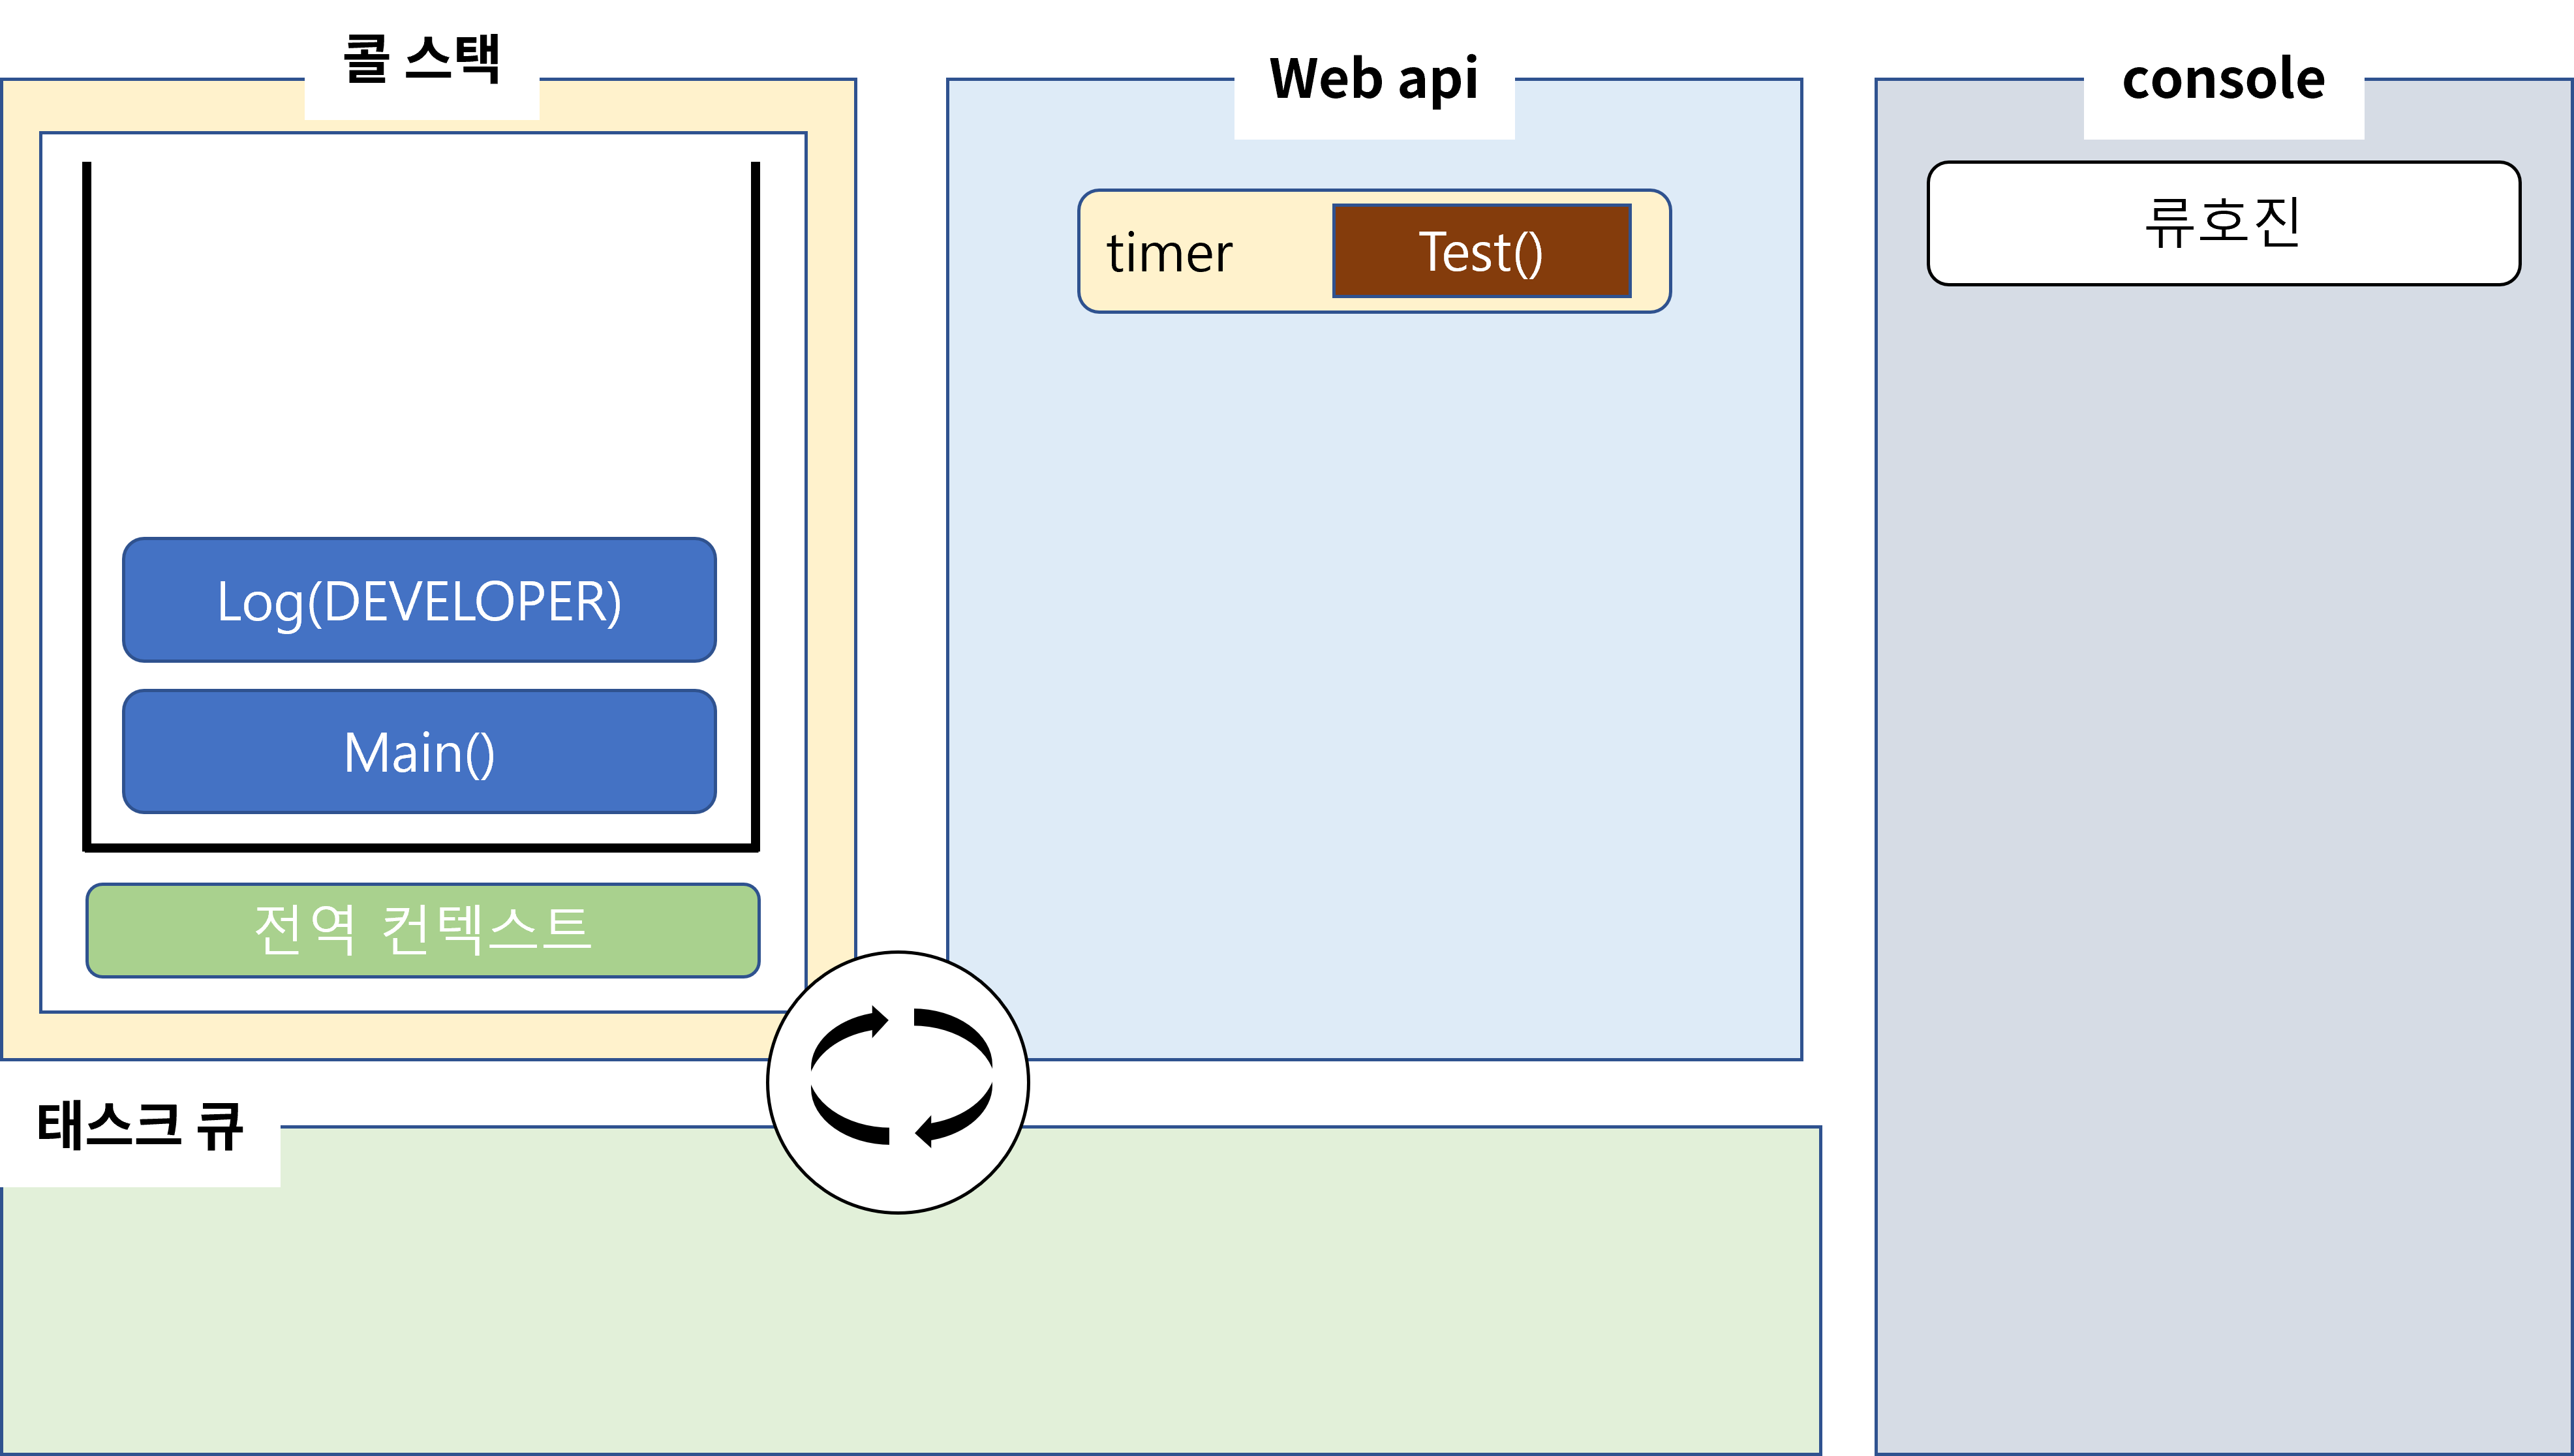Click empty stack space above Log(DEVELOPER)
Image resolution: width=2574 pixels, height=1456 pixels.
pos(420,350)
